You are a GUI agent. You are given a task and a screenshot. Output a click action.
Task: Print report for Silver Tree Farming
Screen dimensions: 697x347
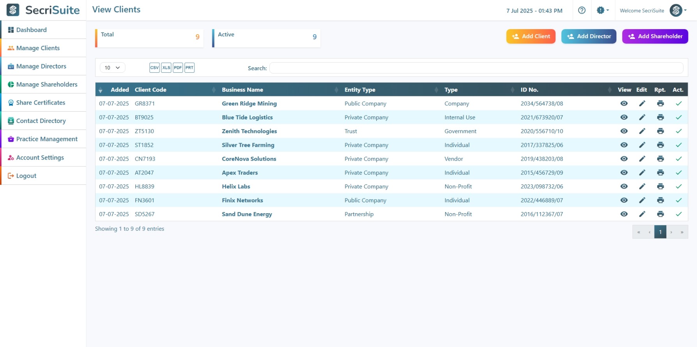tap(660, 145)
